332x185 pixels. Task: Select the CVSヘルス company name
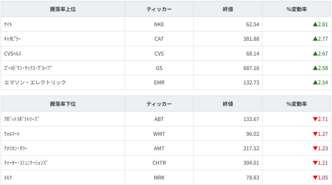click(13, 54)
